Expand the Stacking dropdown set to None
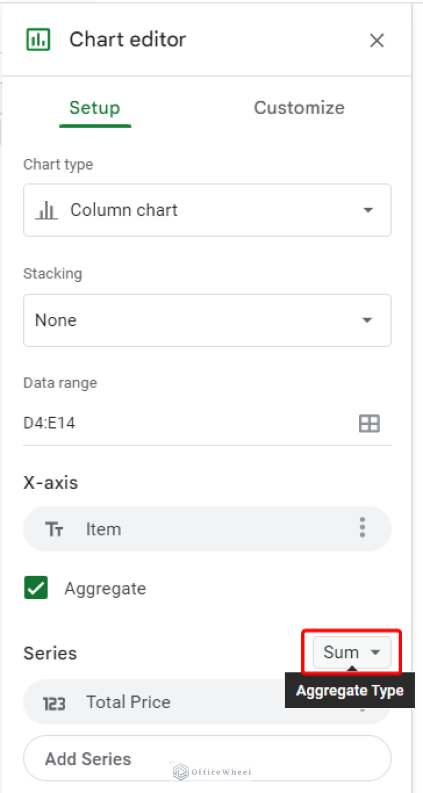This screenshot has height=793, width=423. [x=207, y=320]
